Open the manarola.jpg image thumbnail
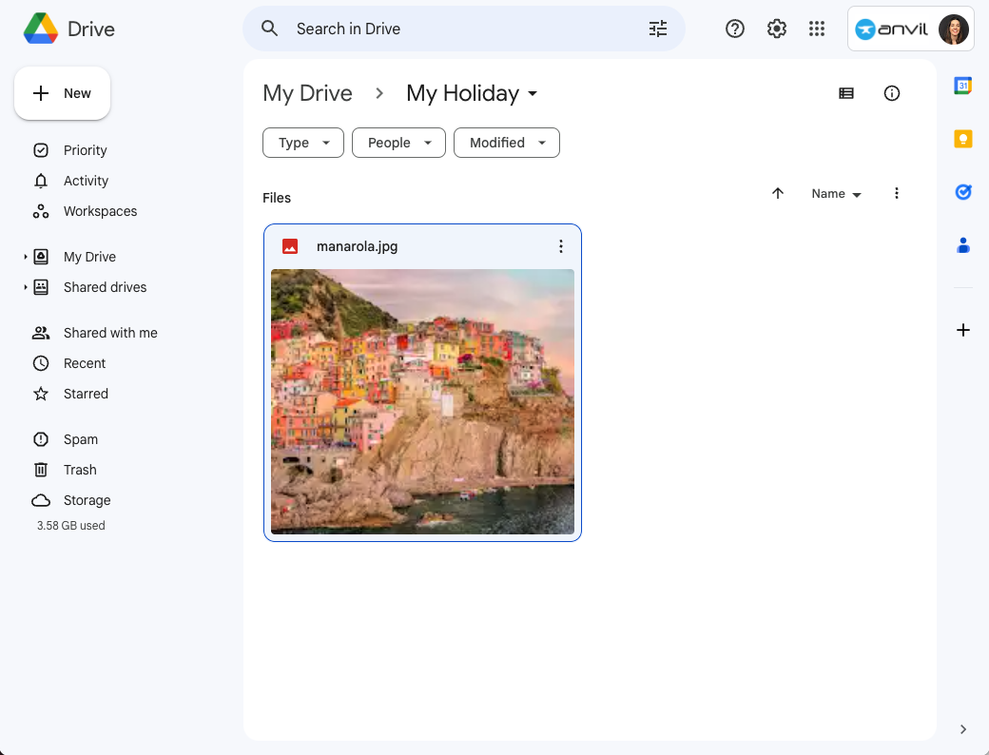The image size is (989, 755). pyautogui.click(x=422, y=402)
